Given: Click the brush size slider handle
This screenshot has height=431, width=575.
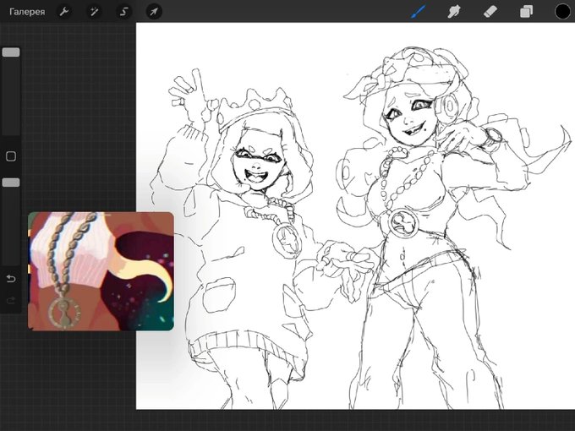Looking at the screenshot, I should point(11,52).
